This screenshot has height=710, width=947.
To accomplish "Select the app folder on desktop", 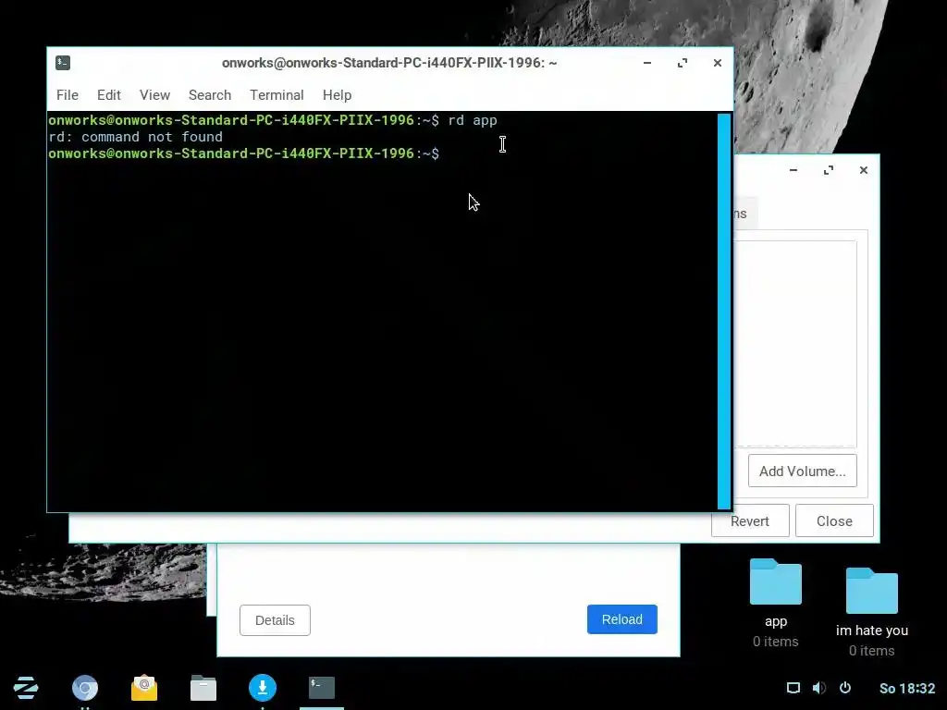I will [776, 603].
